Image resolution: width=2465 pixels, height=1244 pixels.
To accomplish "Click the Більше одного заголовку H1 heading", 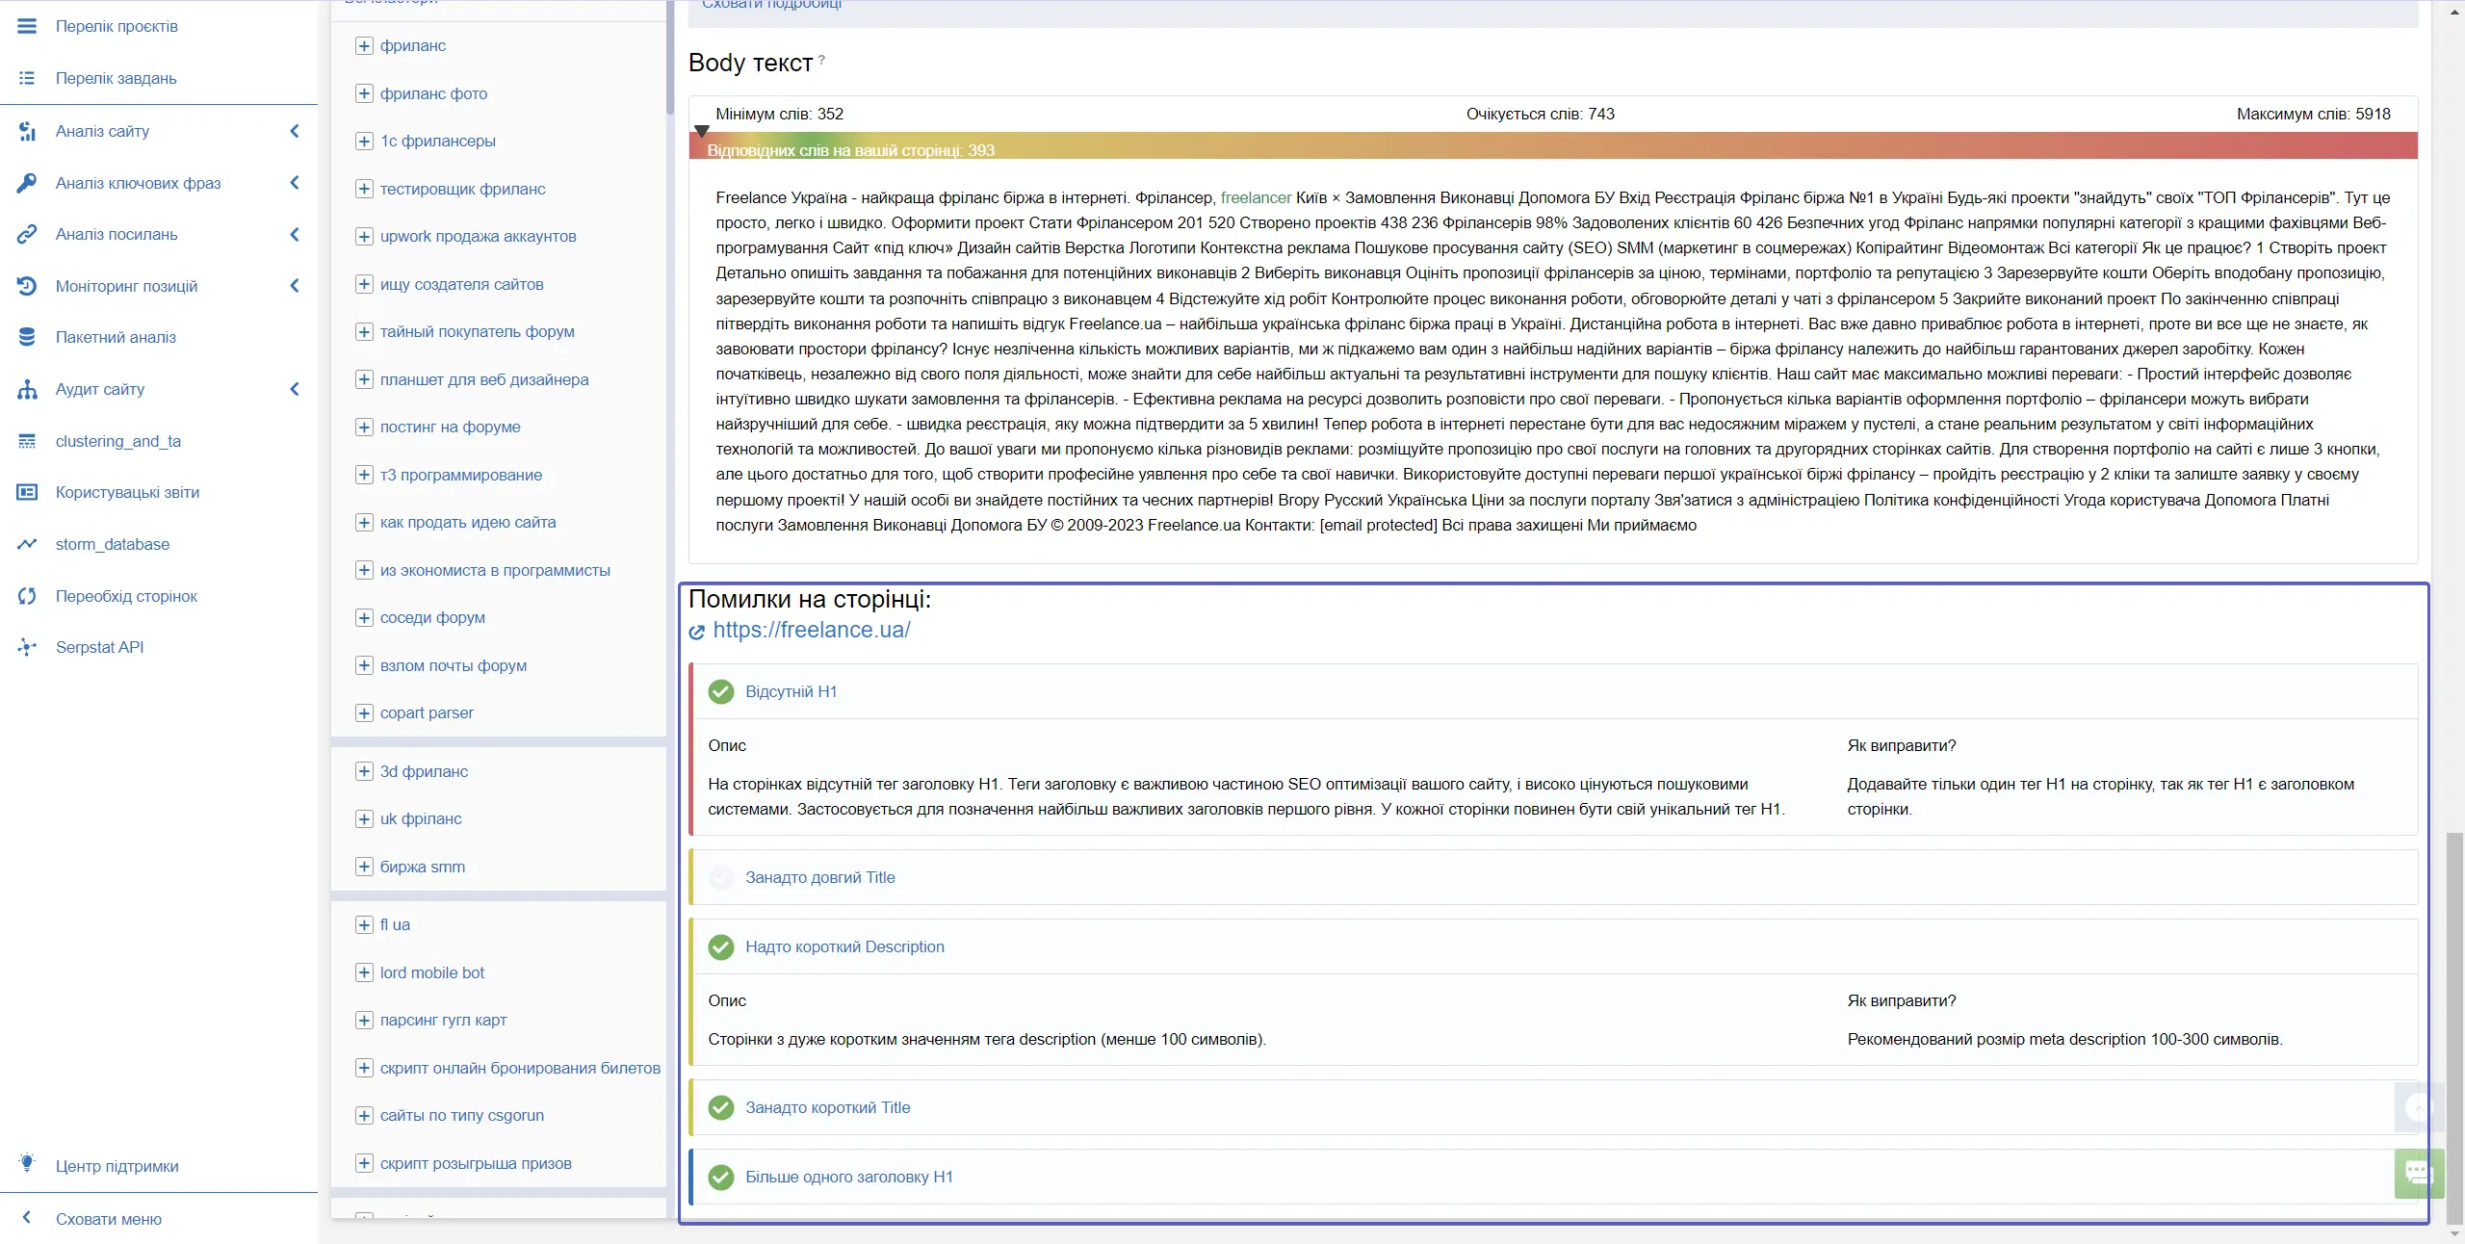I will point(848,1177).
